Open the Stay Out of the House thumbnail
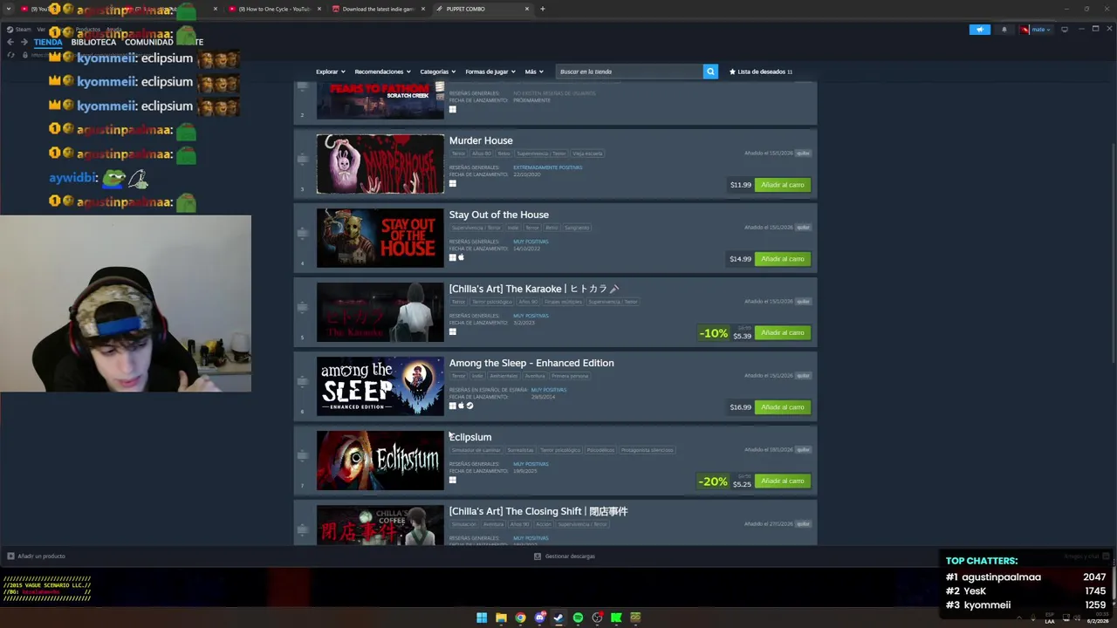The width and height of the screenshot is (1117, 628). [x=380, y=238]
